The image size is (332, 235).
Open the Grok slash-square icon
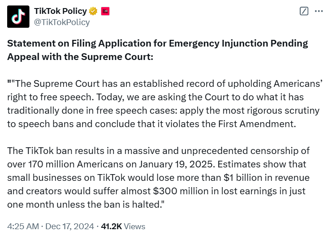click(304, 11)
